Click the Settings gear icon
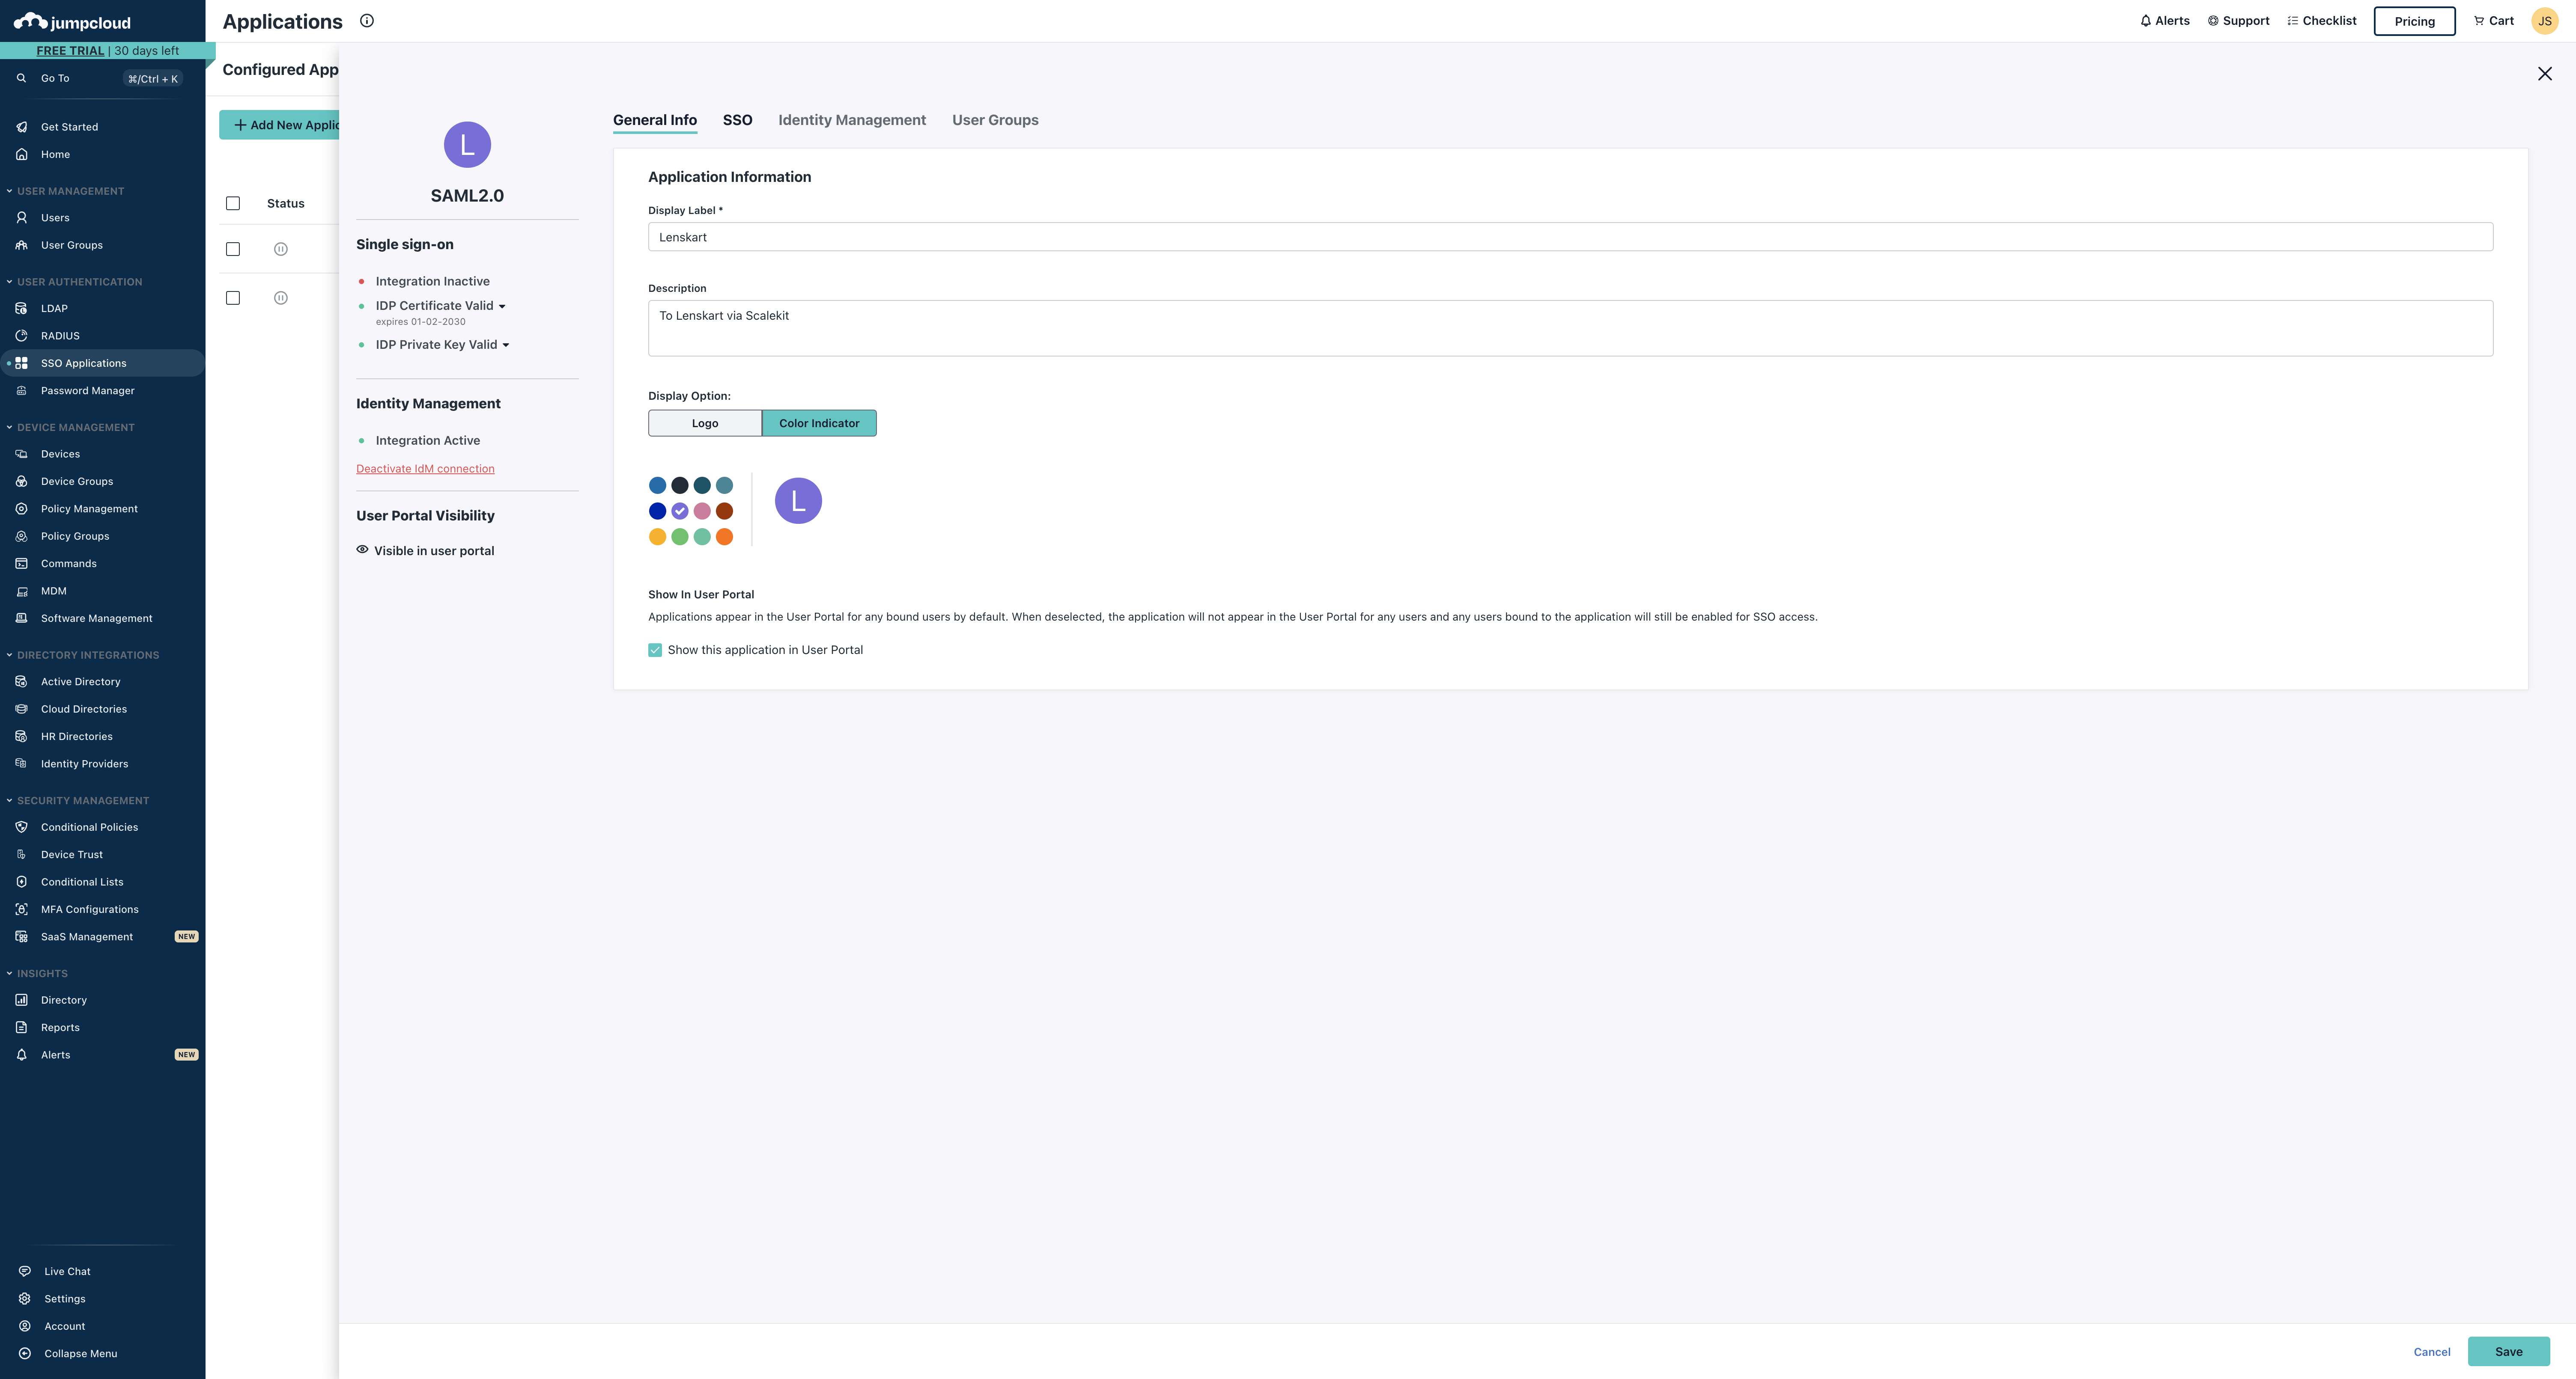 (x=25, y=1299)
